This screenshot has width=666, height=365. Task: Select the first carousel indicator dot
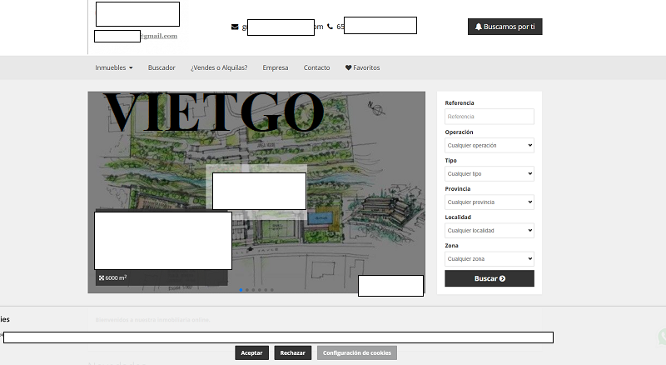241,290
